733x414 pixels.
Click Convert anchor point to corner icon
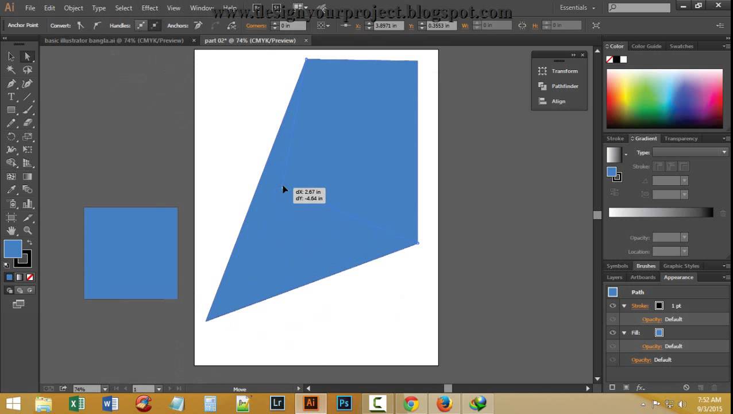click(80, 25)
